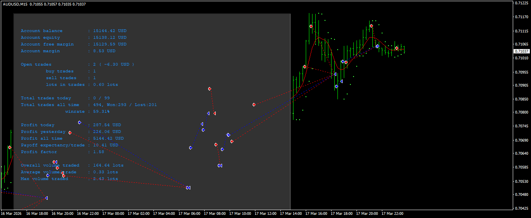Click the red arrow nearest the last candle

[397, 48]
